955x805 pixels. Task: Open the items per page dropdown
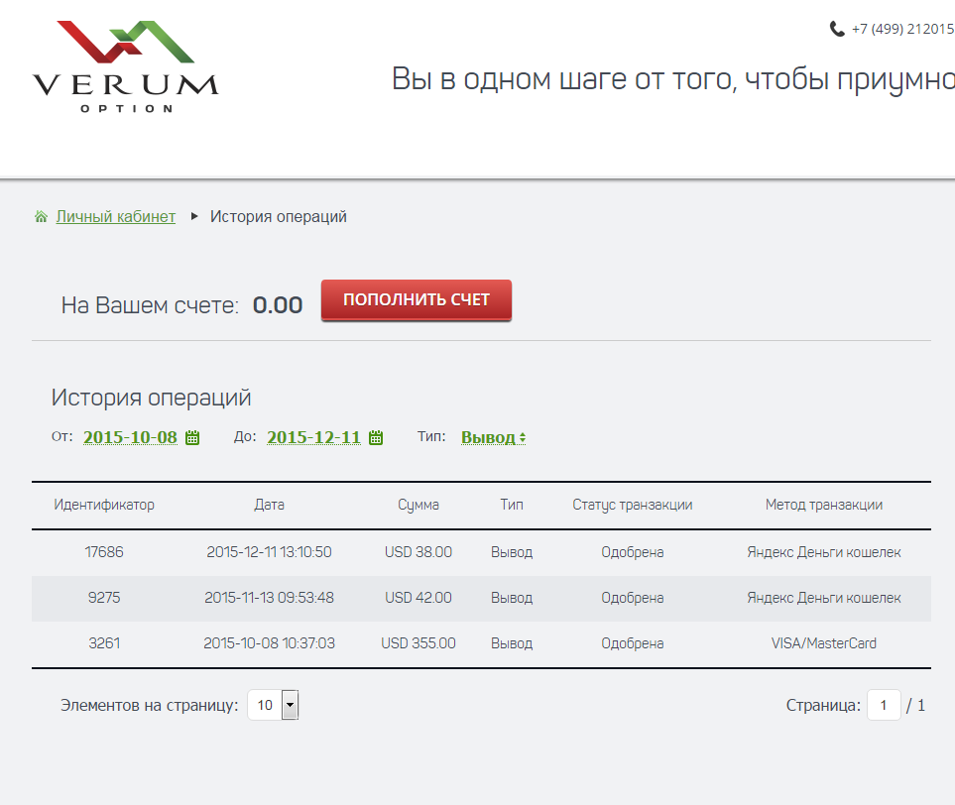click(273, 705)
